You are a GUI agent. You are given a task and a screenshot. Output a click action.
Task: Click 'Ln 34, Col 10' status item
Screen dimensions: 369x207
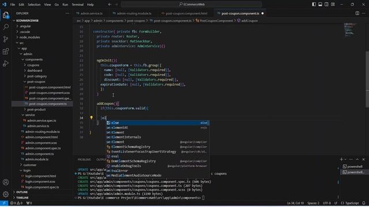point(295,203)
